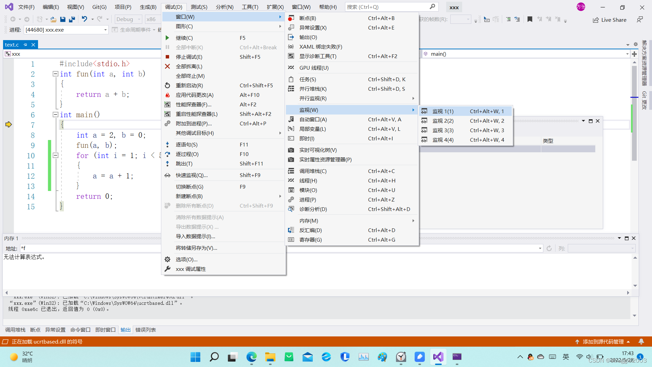Pin the text.c tab

coord(25,45)
